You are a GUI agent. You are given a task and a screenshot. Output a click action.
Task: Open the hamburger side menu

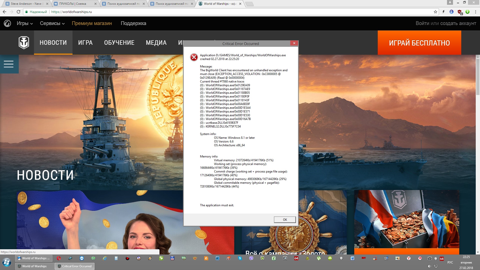(x=9, y=64)
